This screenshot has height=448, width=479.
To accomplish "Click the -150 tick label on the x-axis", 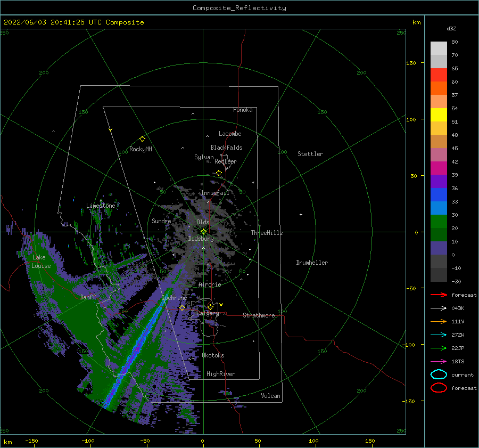I will click(31, 441).
